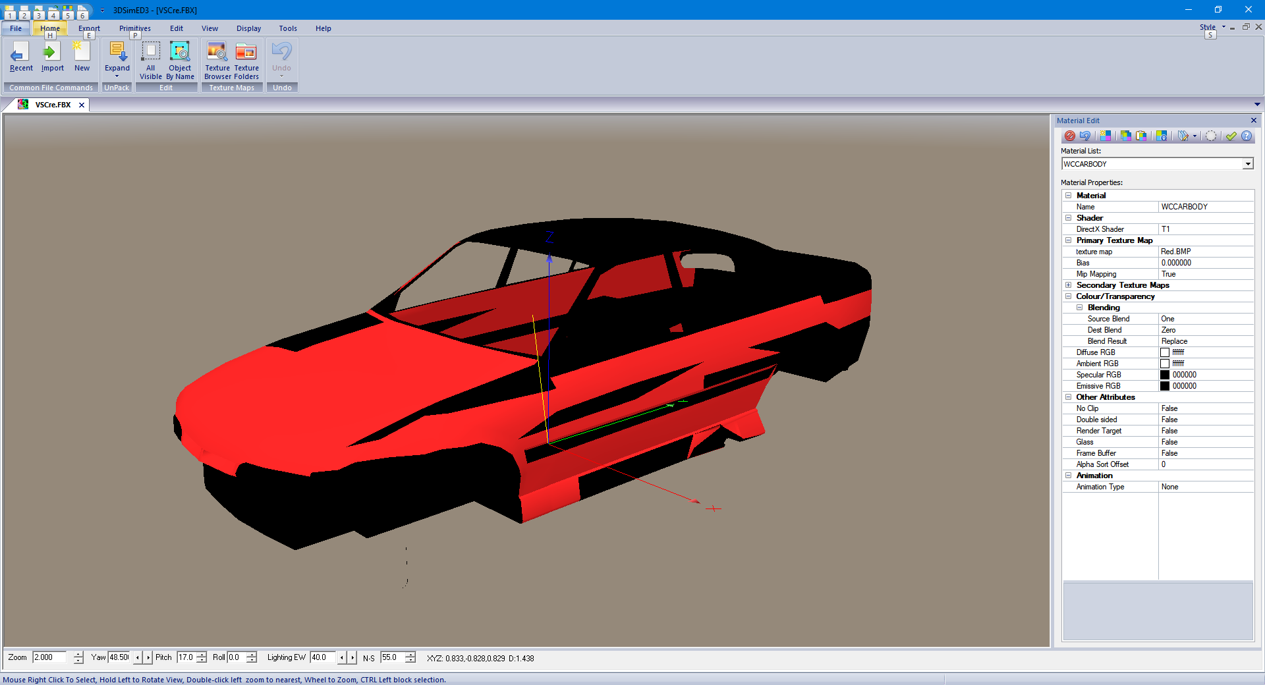Viewport: 1265px width, 685px height.
Task: Click the Pitch spinner arrows
Action: (202, 657)
